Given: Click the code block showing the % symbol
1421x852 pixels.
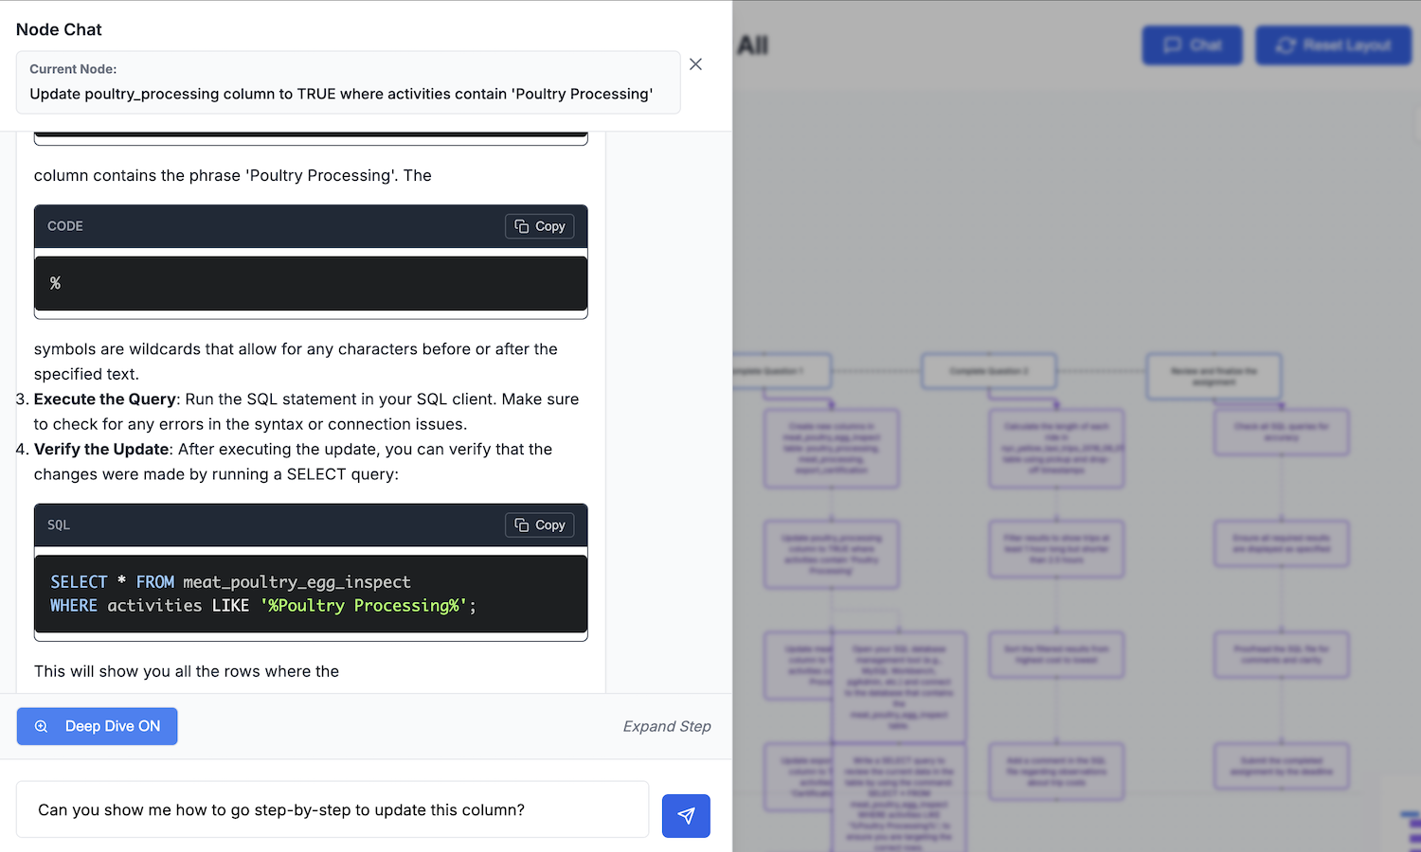Looking at the screenshot, I should coord(311,283).
